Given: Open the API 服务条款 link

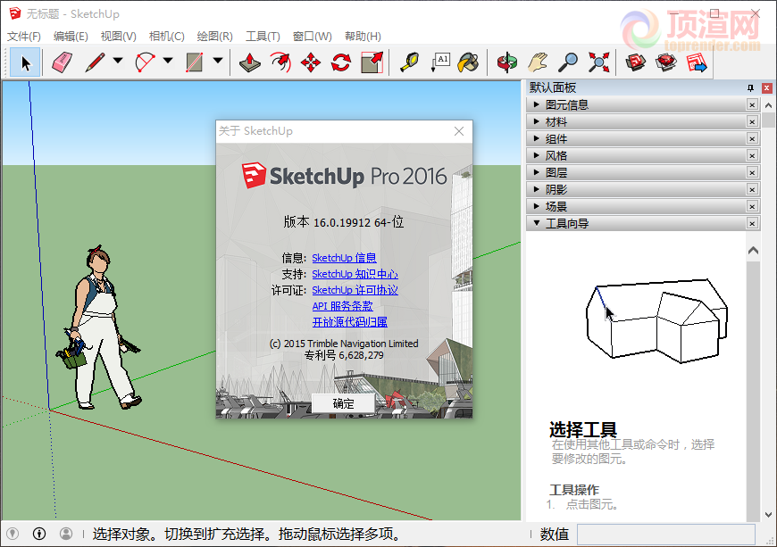Looking at the screenshot, I should [342, 306].
